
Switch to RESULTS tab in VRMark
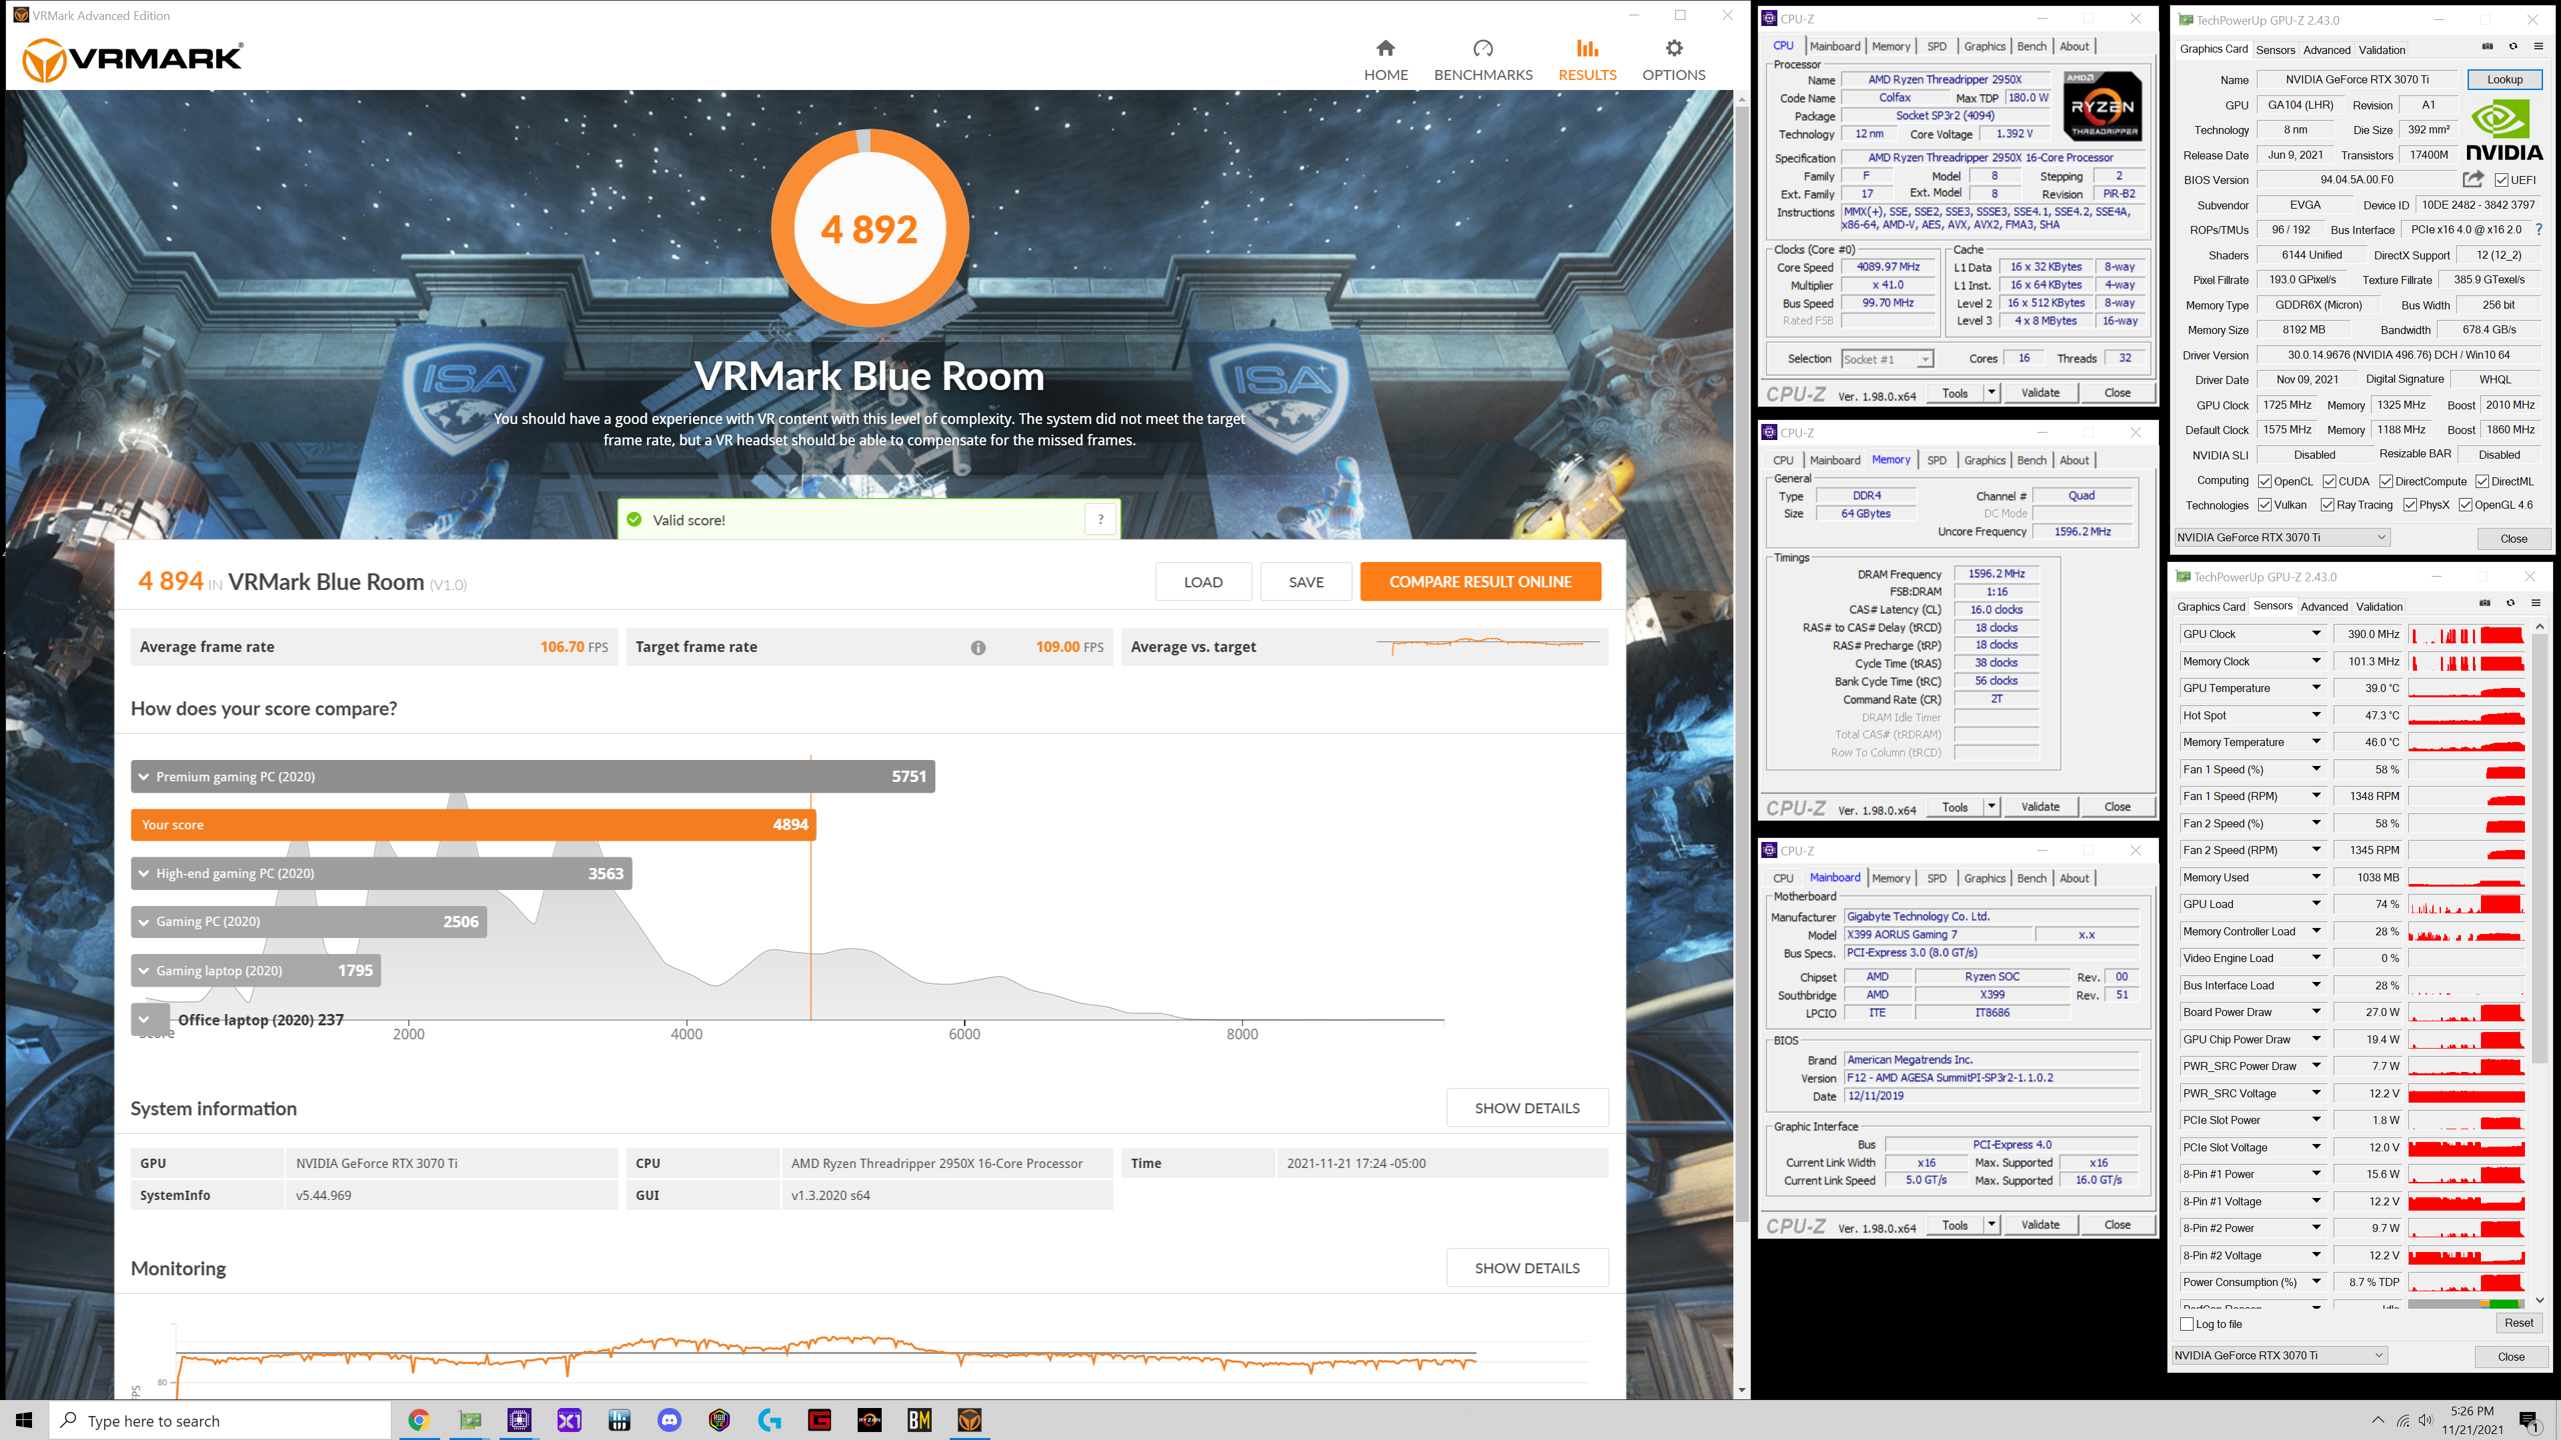click(1587, 61)
